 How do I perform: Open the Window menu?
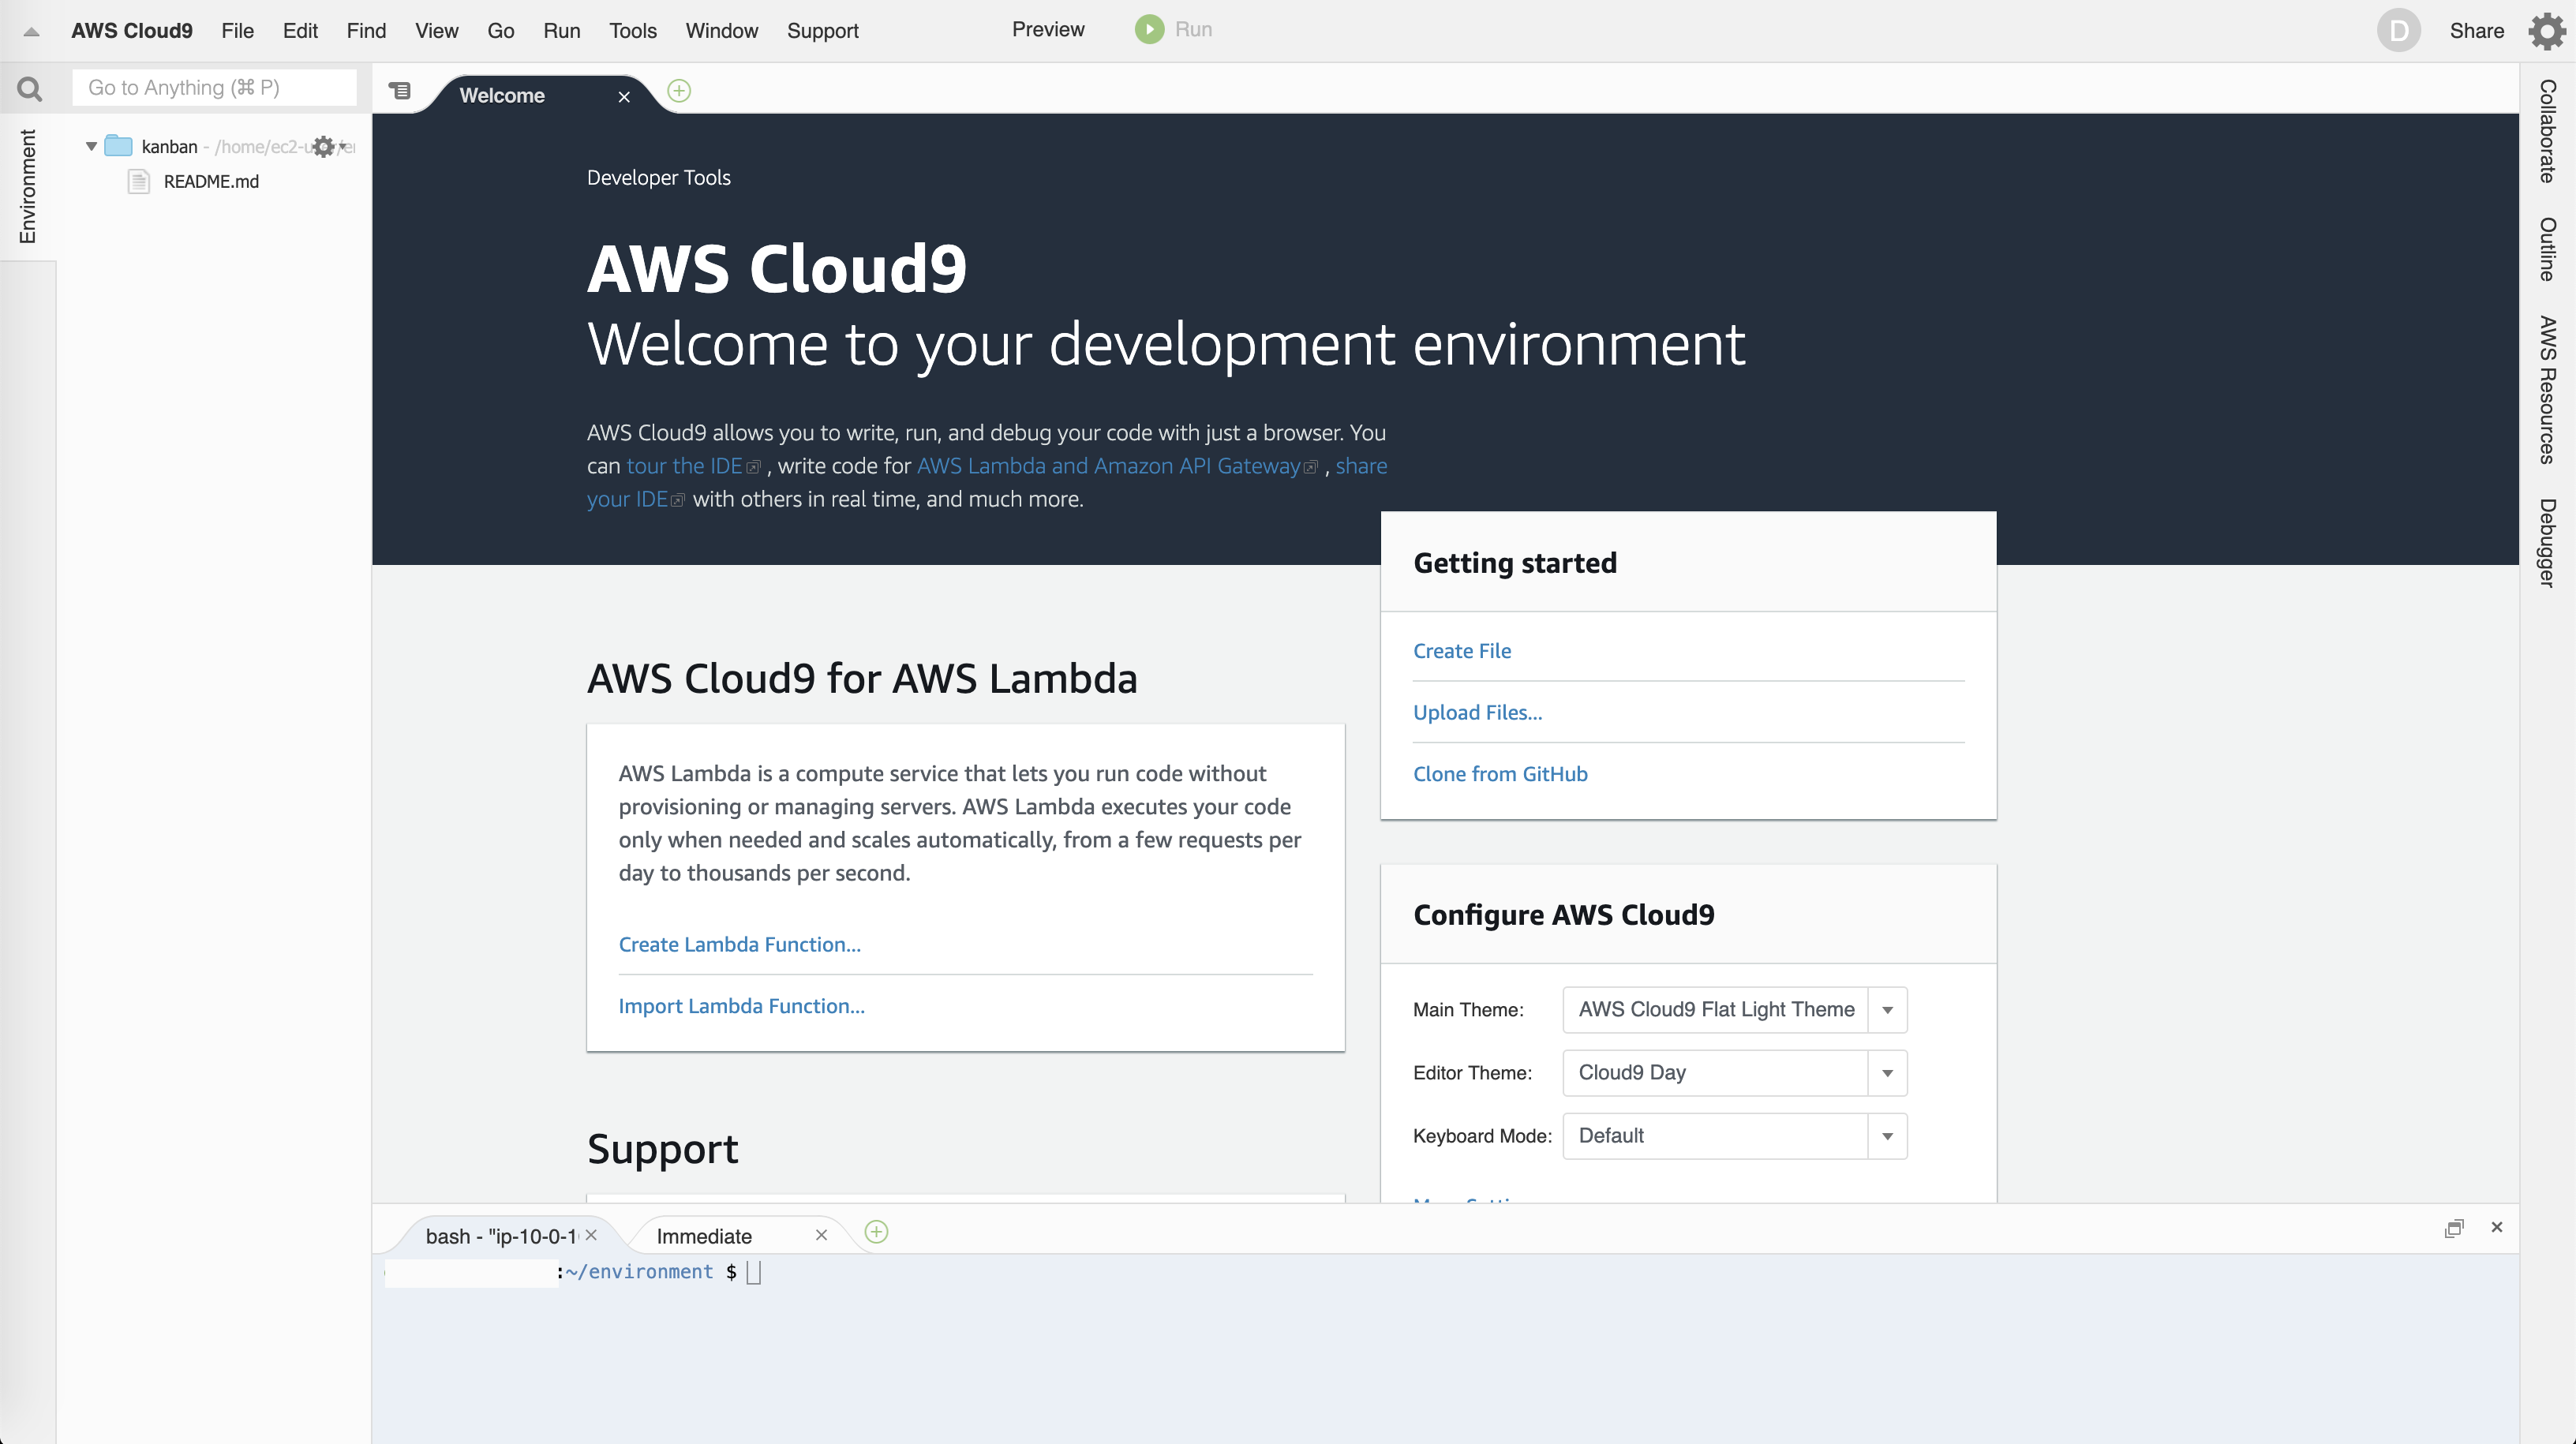tap(722, 31)
